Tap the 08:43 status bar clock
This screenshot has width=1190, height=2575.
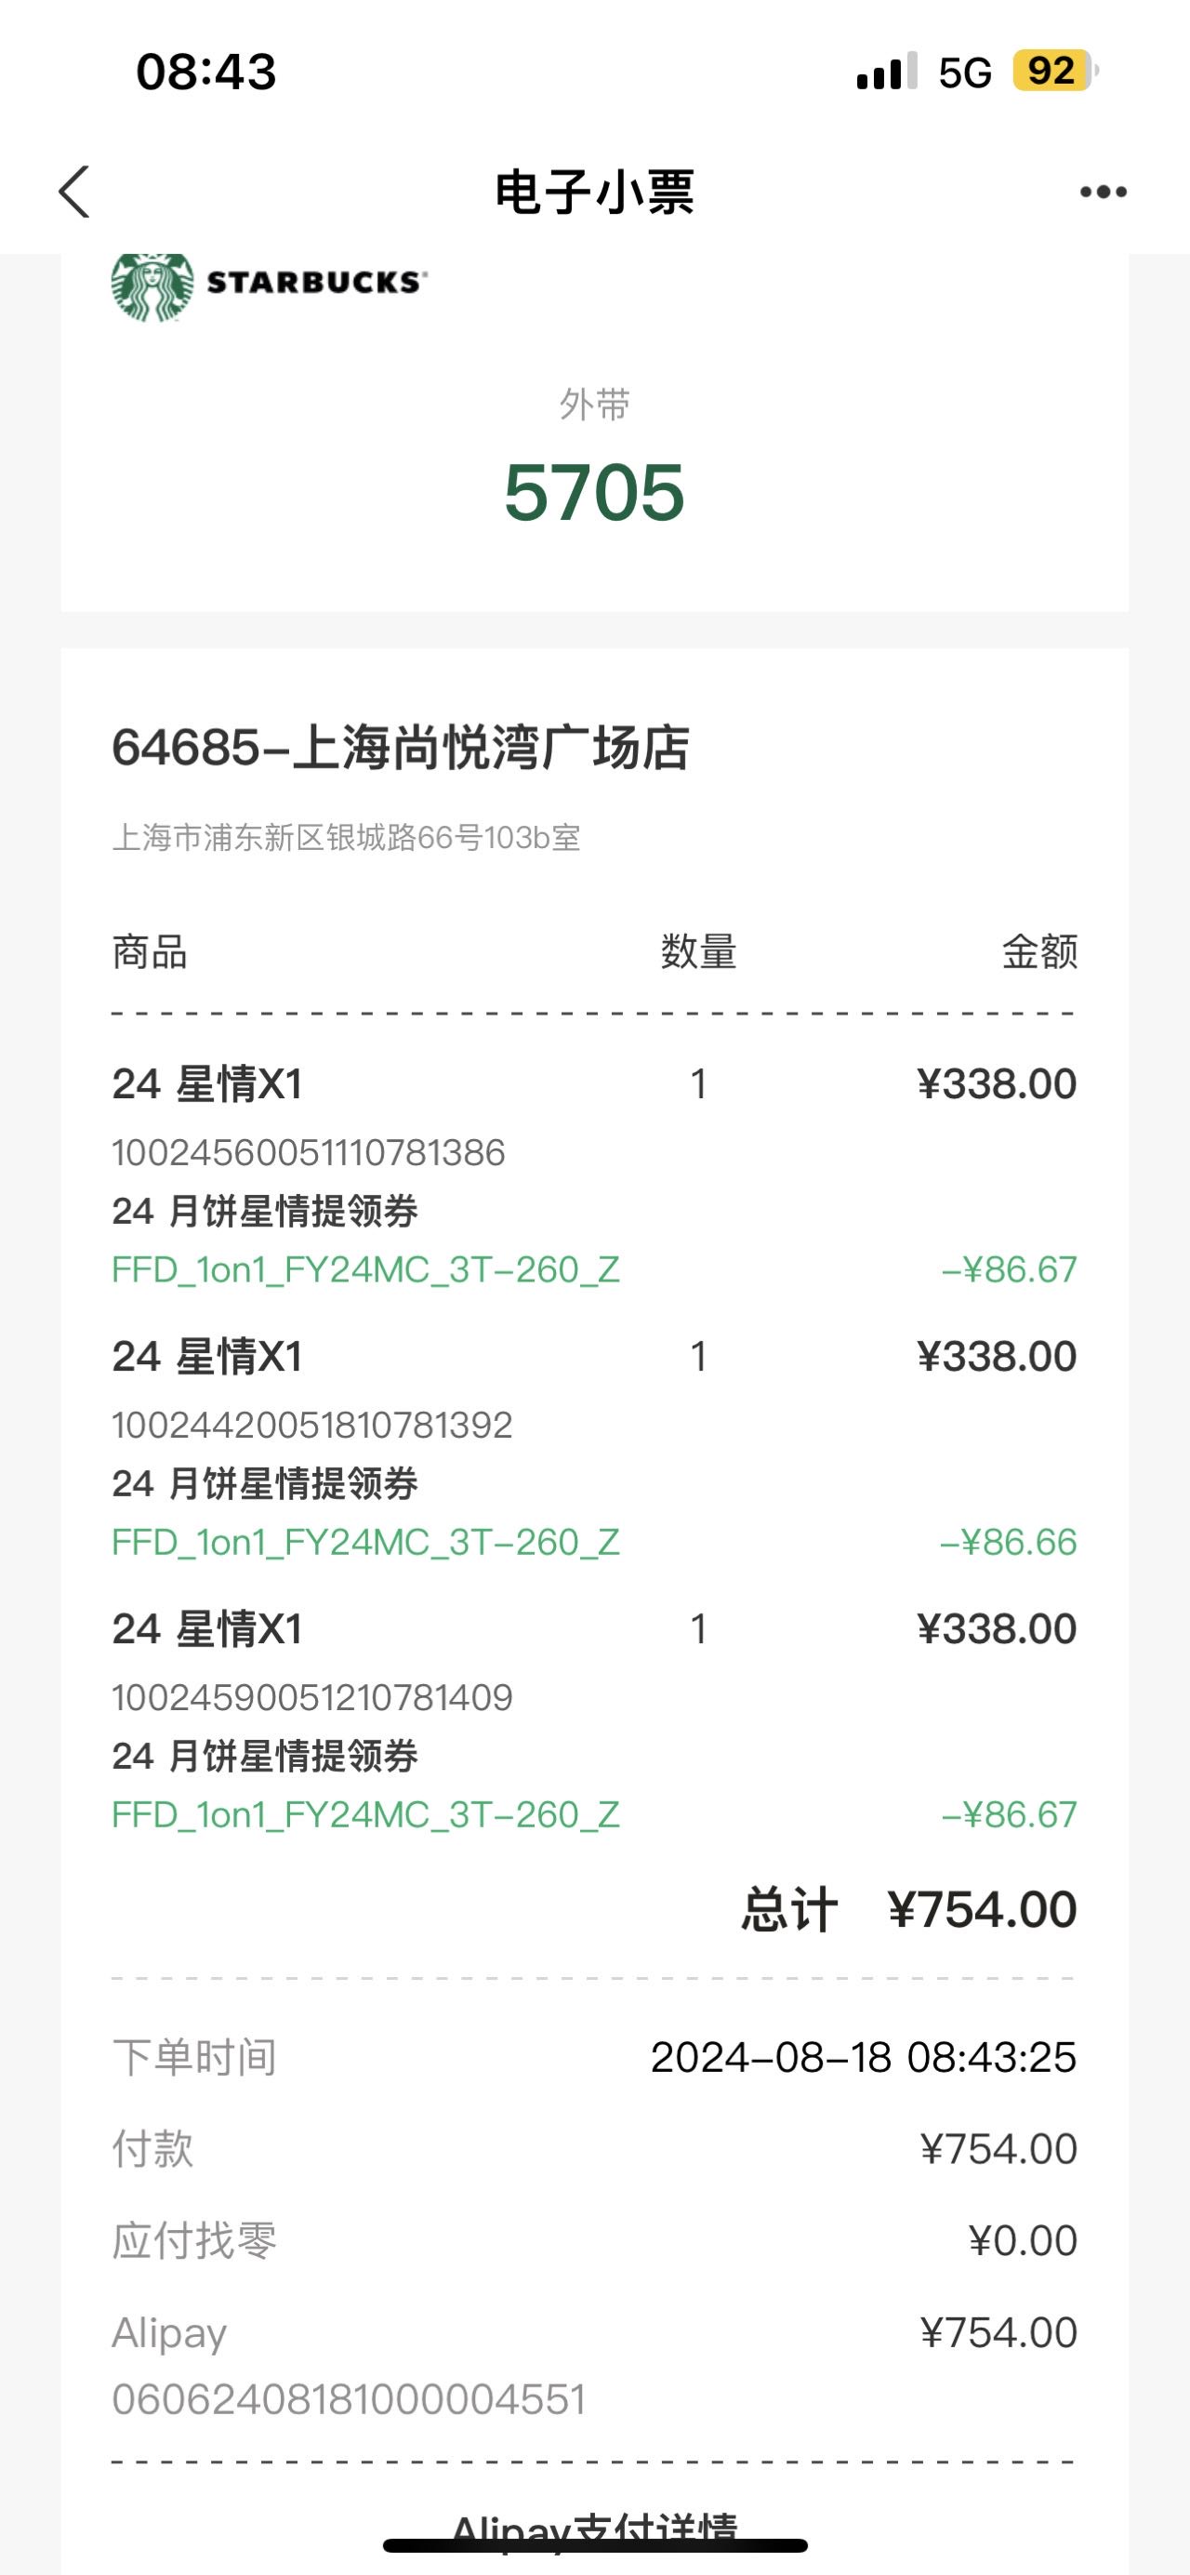[205, 72]
